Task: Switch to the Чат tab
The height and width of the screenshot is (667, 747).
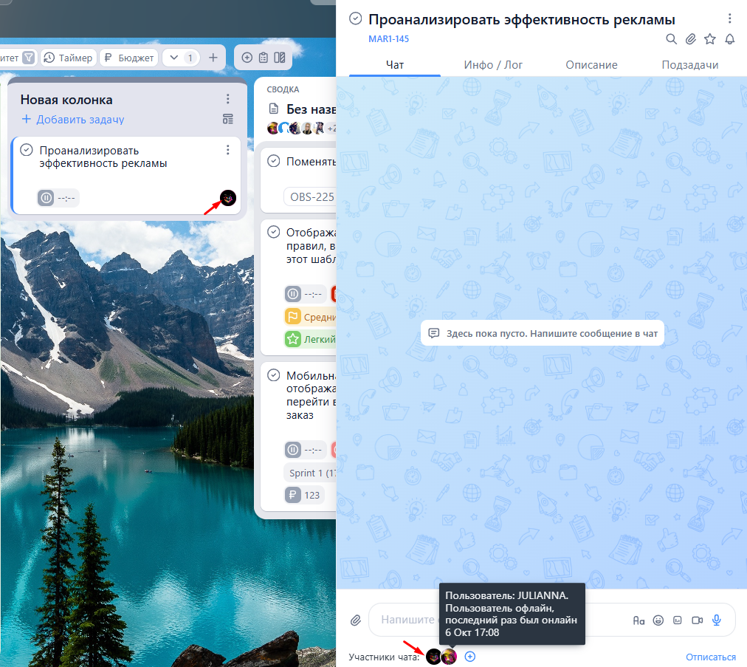Action: pos(394,65)
